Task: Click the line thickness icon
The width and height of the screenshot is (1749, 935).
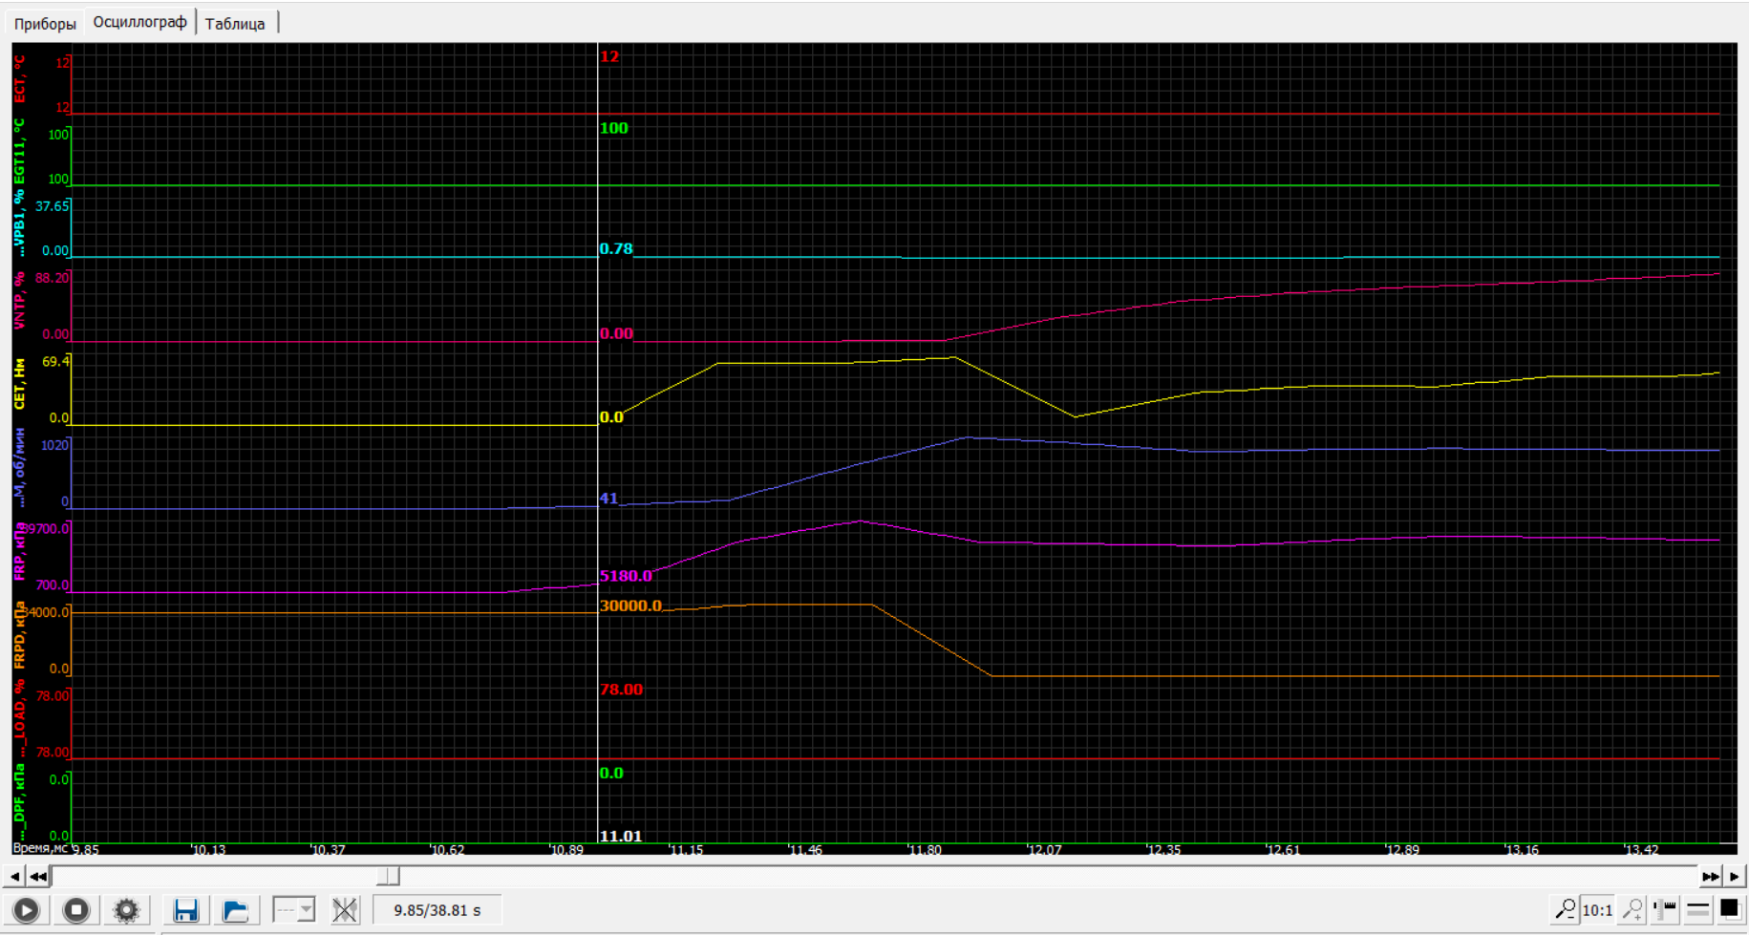Action: (x=1697, y=910)
